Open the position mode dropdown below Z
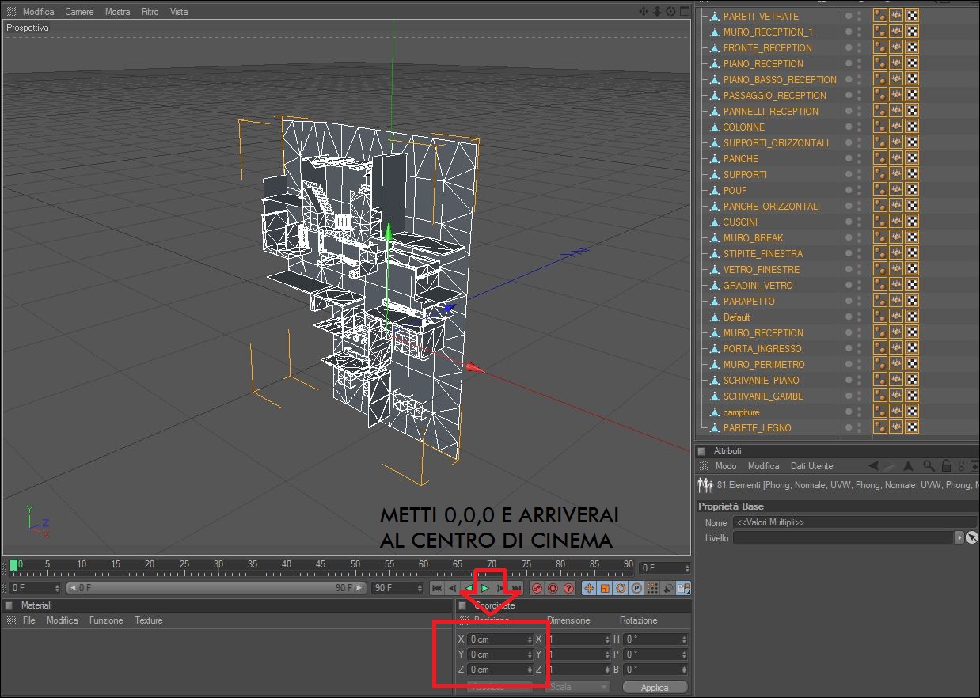Viewport: 980px width, 698px height. coord(499,687)
